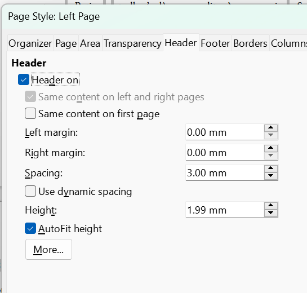Click into the Spacing value field

click(225, 172)
